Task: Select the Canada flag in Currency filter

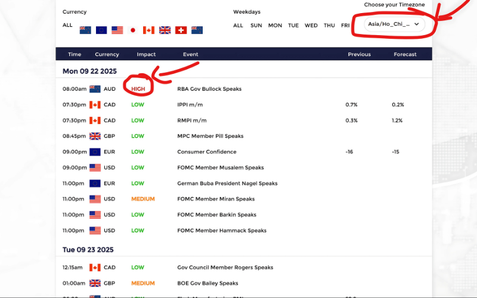Action: 149,30
